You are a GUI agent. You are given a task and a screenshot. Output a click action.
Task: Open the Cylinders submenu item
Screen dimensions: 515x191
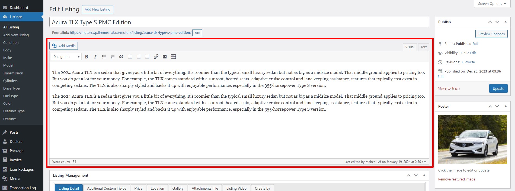point(10,81)
